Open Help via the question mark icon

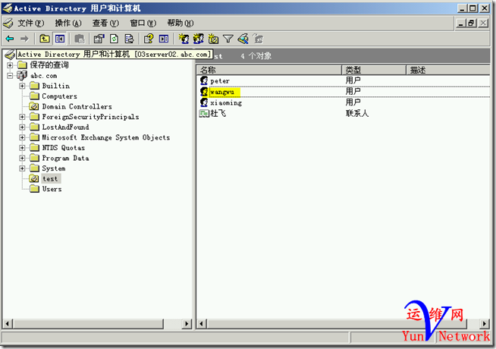149,39
